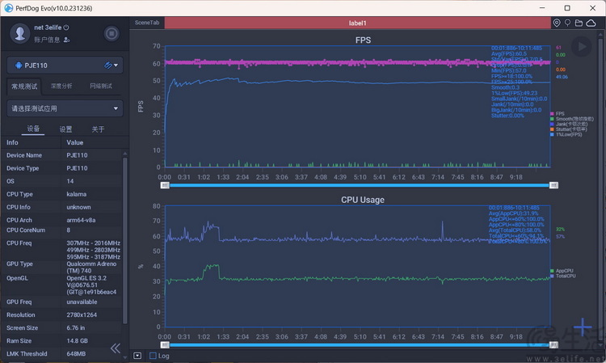This screenshot has height=363, width=606.
Task: Click the play button beside FPS chart
Action: pyautogui.click(x=581, y=47)
